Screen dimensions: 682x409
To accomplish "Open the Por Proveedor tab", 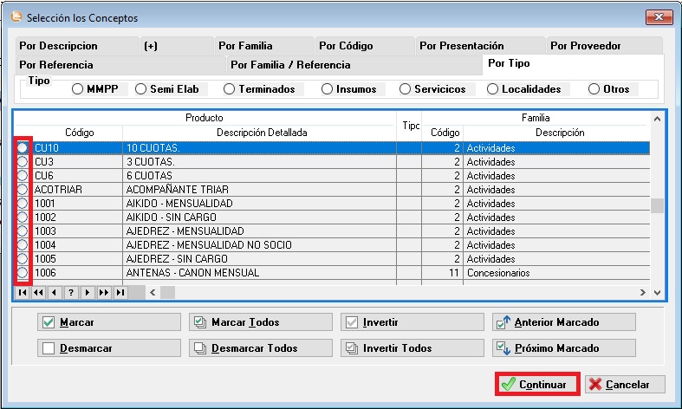I will (585, 46).
